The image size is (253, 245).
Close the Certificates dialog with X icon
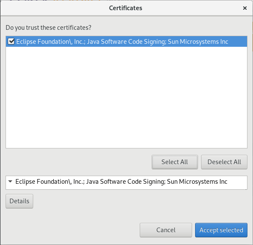[245, 8]
